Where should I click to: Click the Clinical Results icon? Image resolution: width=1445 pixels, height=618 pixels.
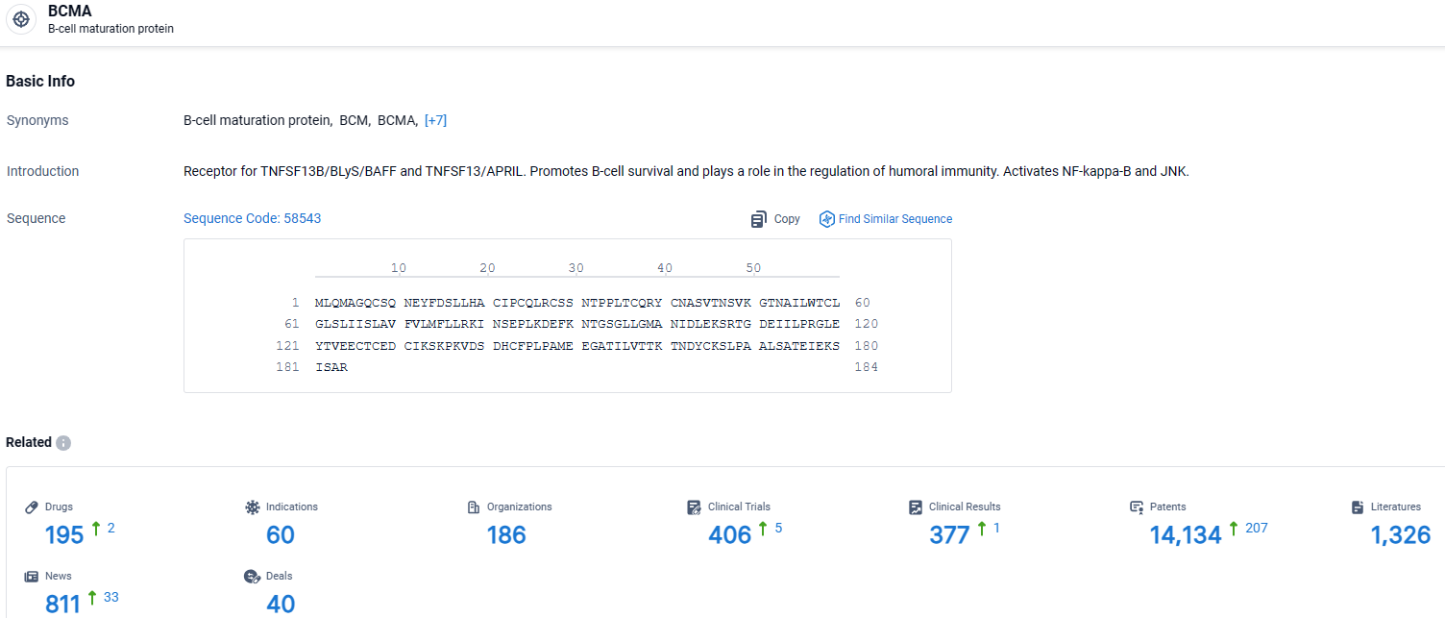click(915, 507)
